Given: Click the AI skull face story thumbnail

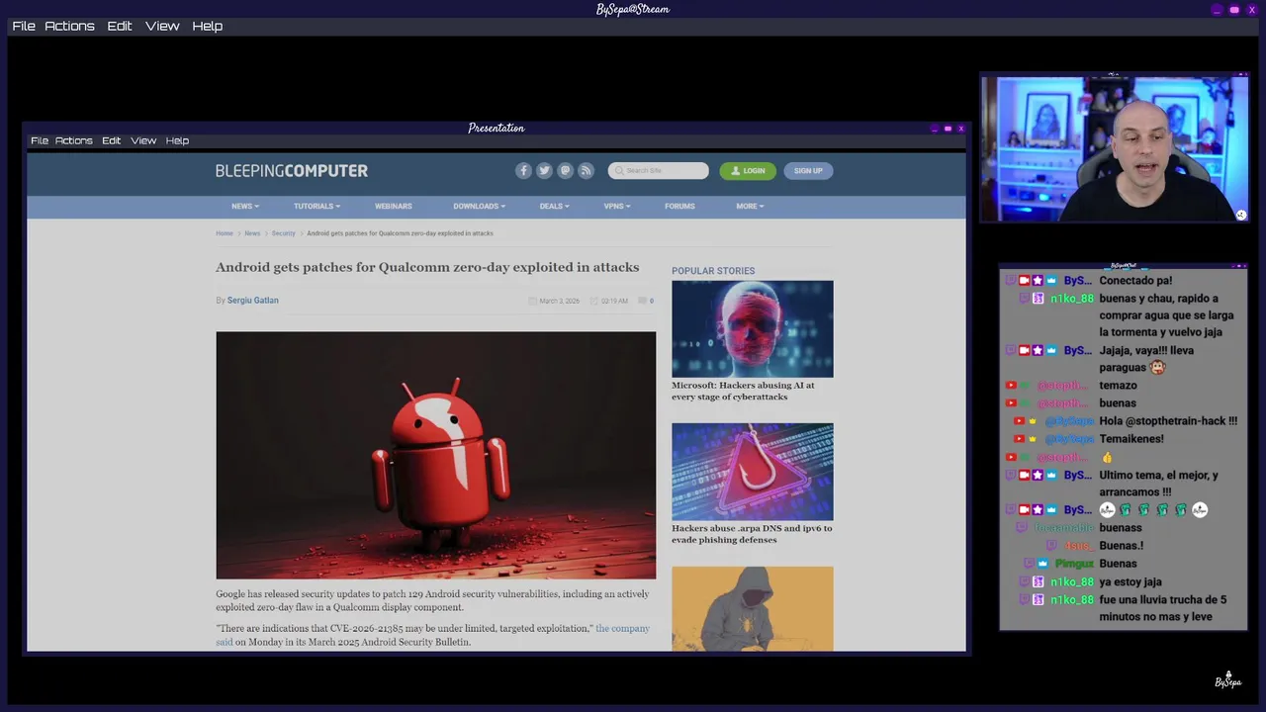Looking at the screenshot, I should coord(753,328).
